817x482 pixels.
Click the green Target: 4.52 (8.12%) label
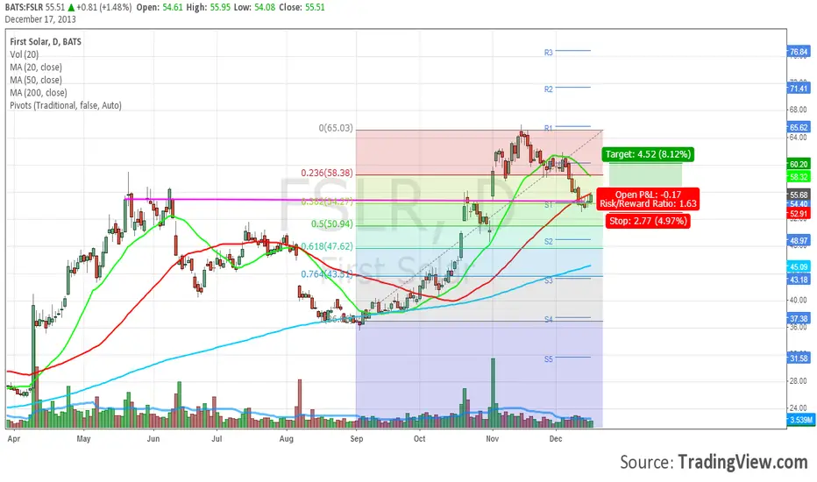(648, 154)
